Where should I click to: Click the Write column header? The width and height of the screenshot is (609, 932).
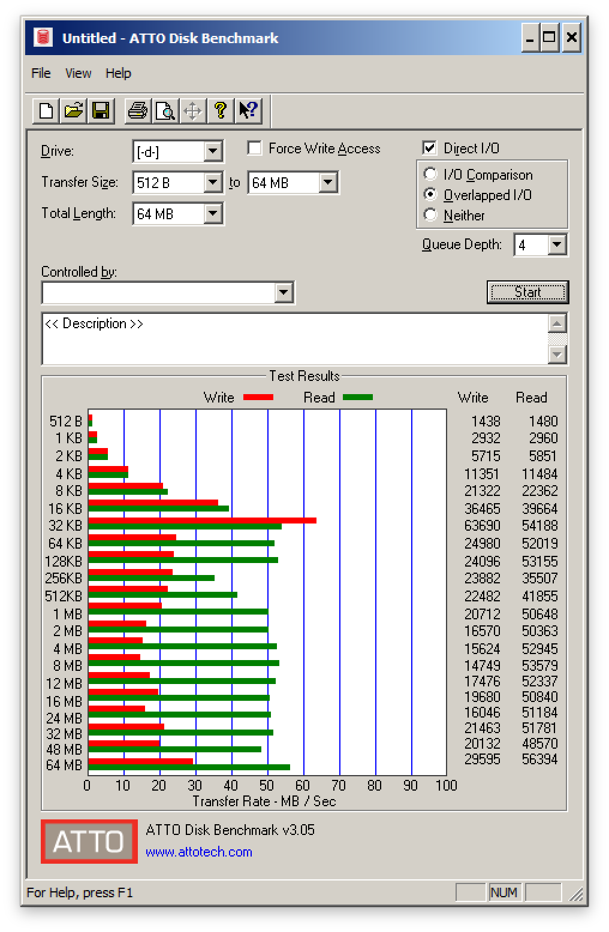coord(473,397)
